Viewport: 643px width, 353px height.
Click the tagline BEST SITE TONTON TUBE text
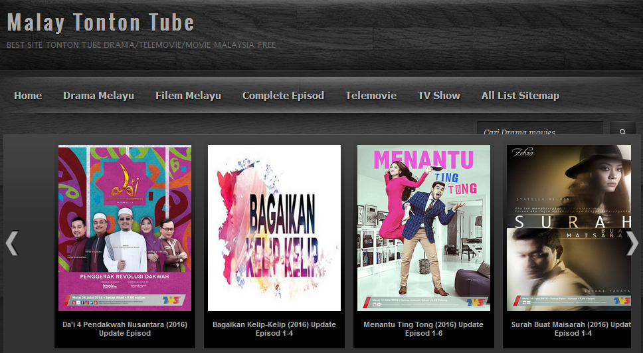[x=141, y=45]
